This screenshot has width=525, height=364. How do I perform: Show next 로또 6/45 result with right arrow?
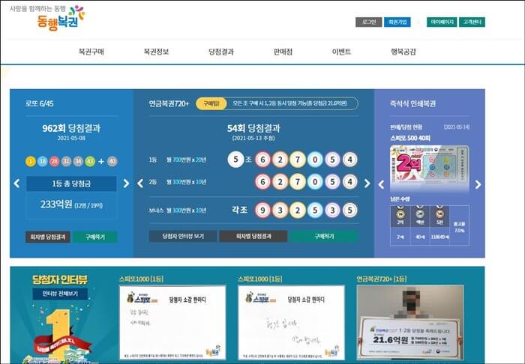point(126,183)
